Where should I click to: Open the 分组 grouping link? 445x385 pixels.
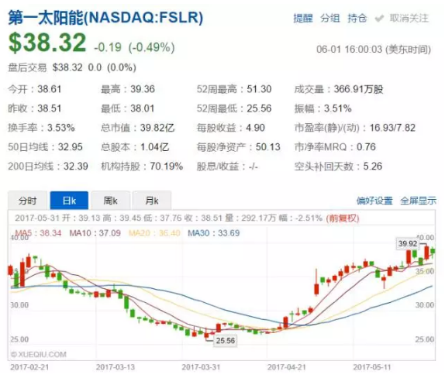coord(330,19)
